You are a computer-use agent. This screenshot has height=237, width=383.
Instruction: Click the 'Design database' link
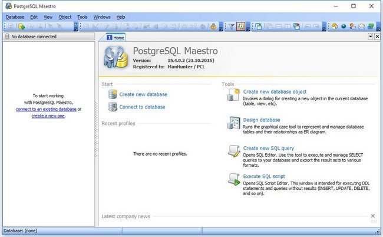pos(262,120)
